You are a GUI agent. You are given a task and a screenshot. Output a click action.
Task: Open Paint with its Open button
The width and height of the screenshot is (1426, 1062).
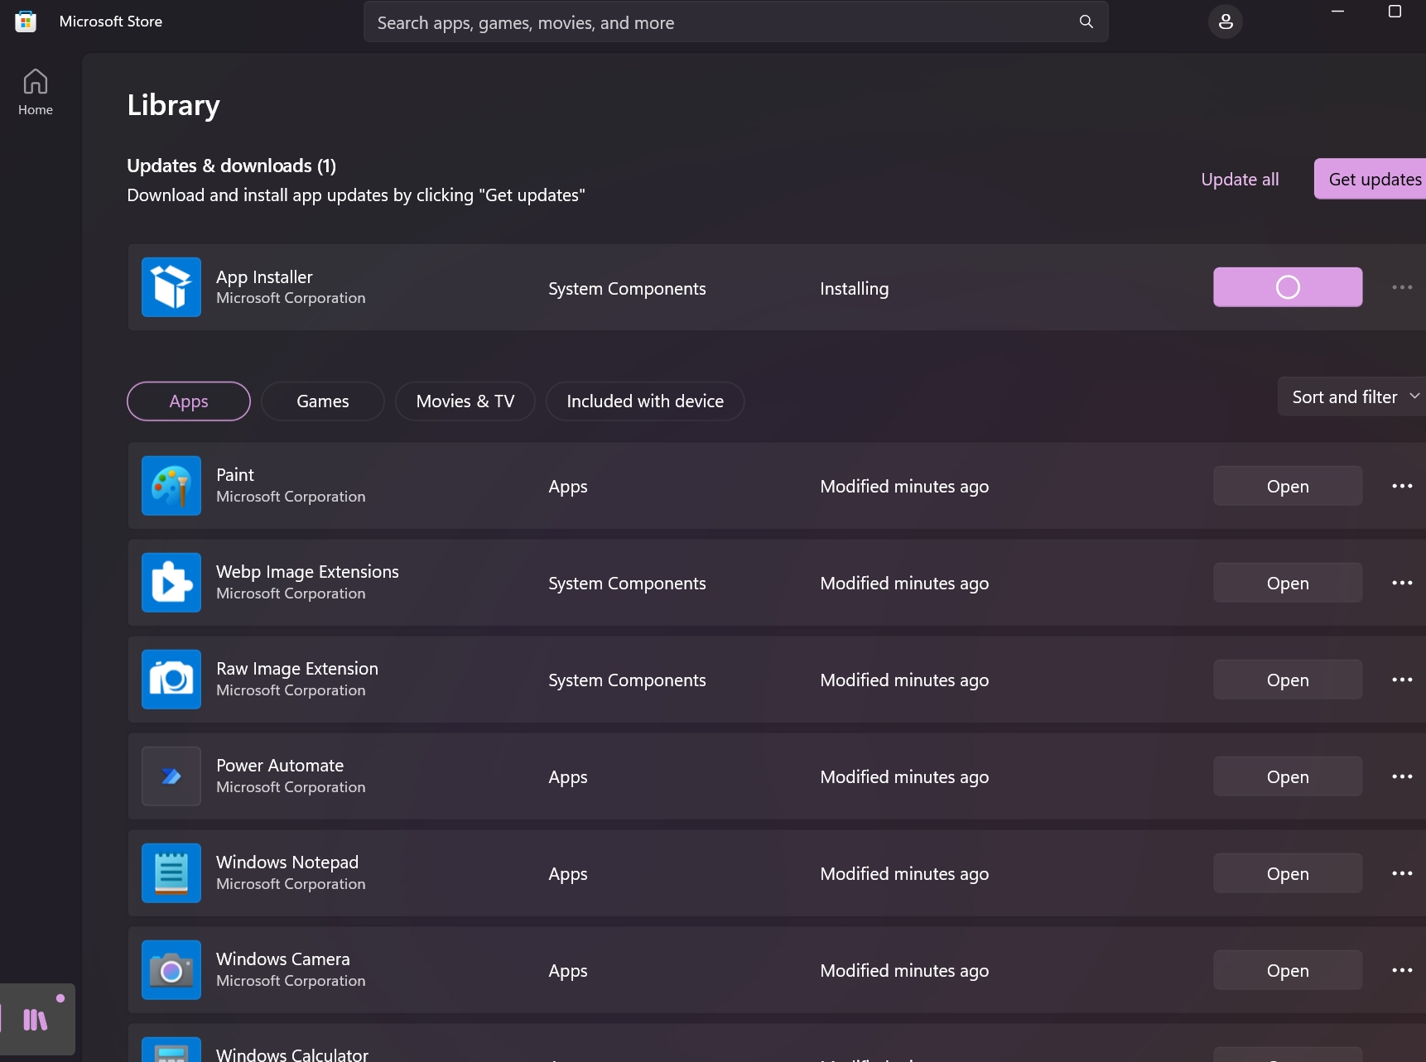1288,486
